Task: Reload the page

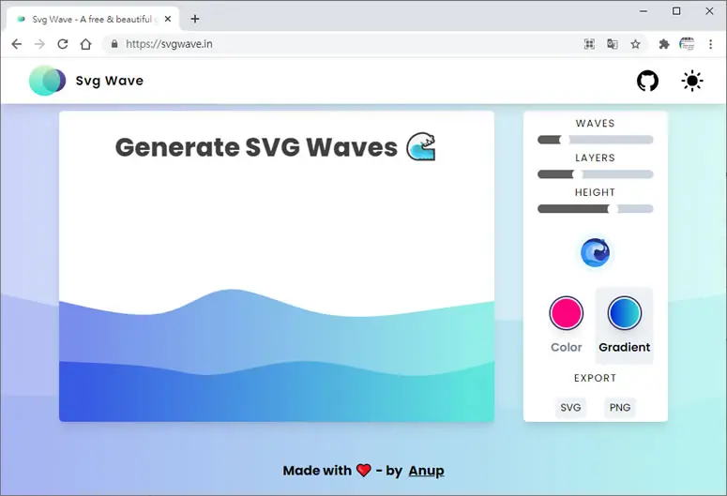Action: [63, 44]
